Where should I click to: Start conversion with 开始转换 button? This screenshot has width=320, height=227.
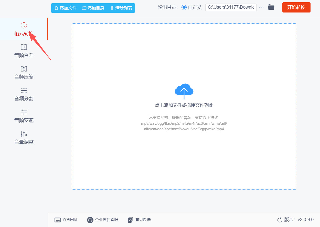pyautogui.click(x=296, y=7)
